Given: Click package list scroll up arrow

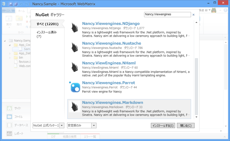Looking at the screenshot, I should pos(196,22).
